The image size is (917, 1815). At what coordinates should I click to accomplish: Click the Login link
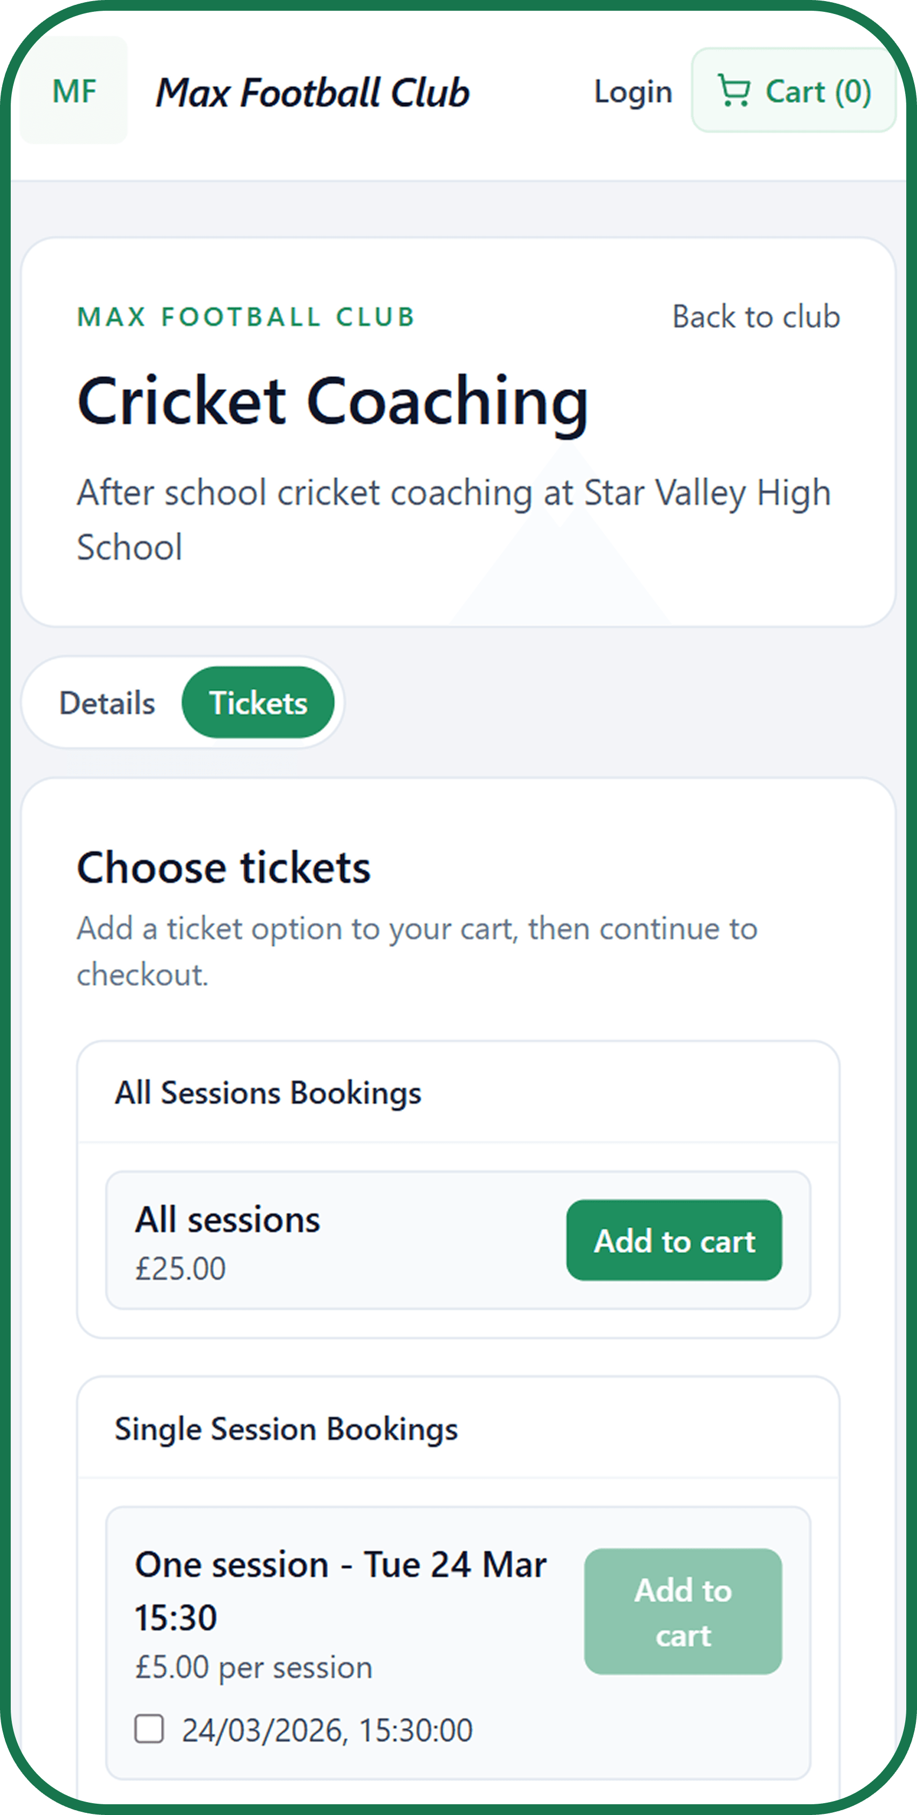point(632,91)
